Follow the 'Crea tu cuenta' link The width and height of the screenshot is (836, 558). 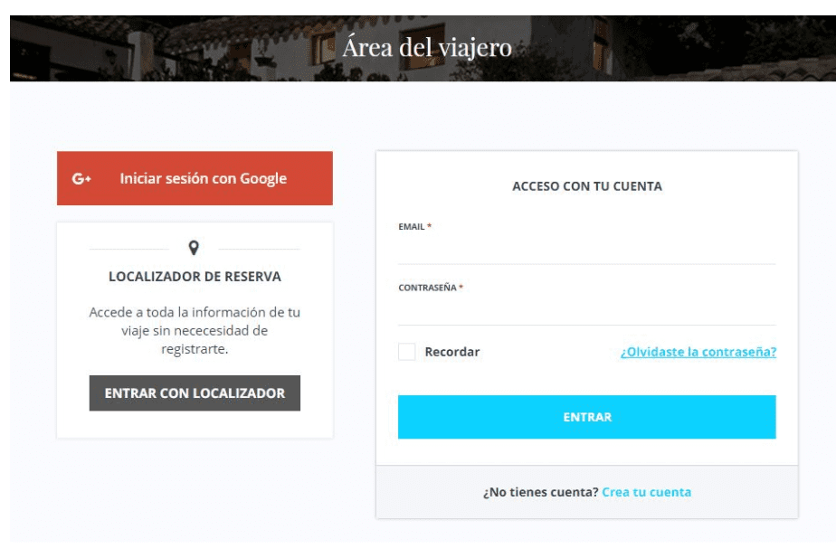[646, 492]
